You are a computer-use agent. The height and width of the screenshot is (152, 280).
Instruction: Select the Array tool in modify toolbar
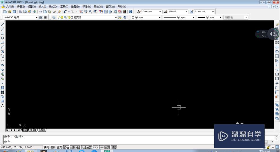click(x=277, y=43)
